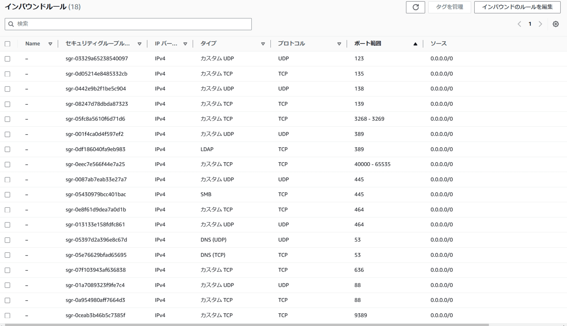Click port range 3268 - 3269
The height and width of the screenshot is (326, 567).
click(369, 119)
